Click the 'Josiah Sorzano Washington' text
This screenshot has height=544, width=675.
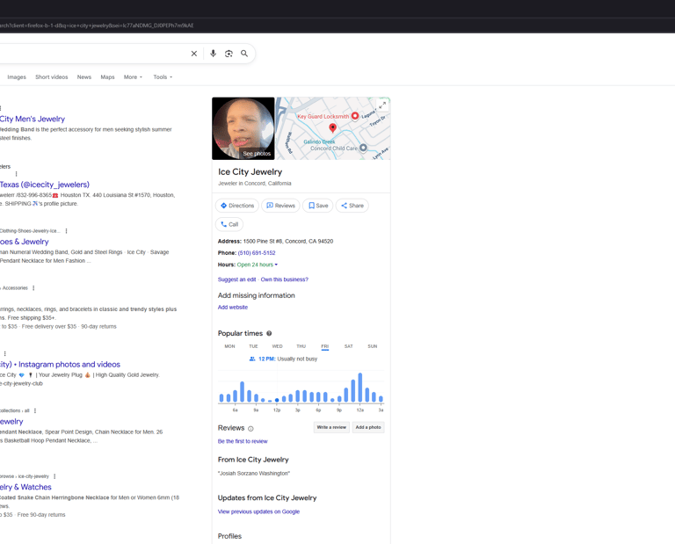tap(254, 474)
